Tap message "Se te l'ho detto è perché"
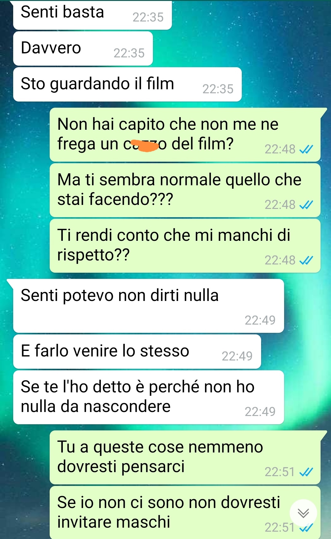This screenshot has height=539, width=331. pos(149,397)
